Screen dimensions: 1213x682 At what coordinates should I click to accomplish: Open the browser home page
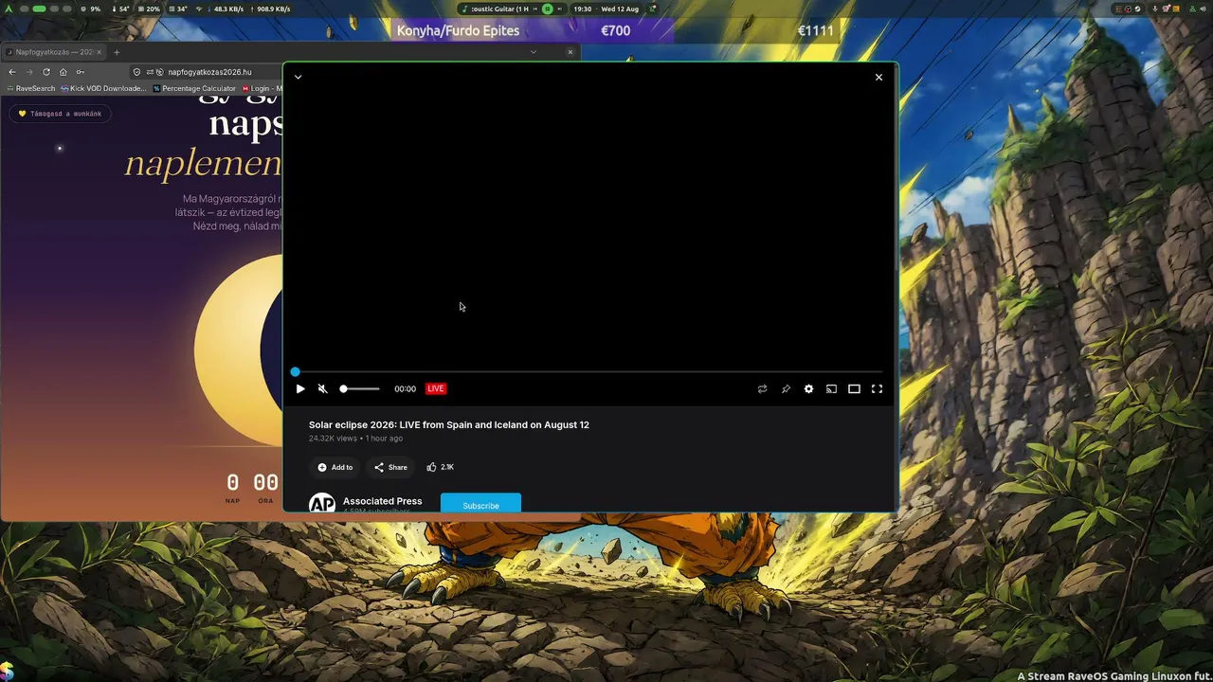pos(63,72)
